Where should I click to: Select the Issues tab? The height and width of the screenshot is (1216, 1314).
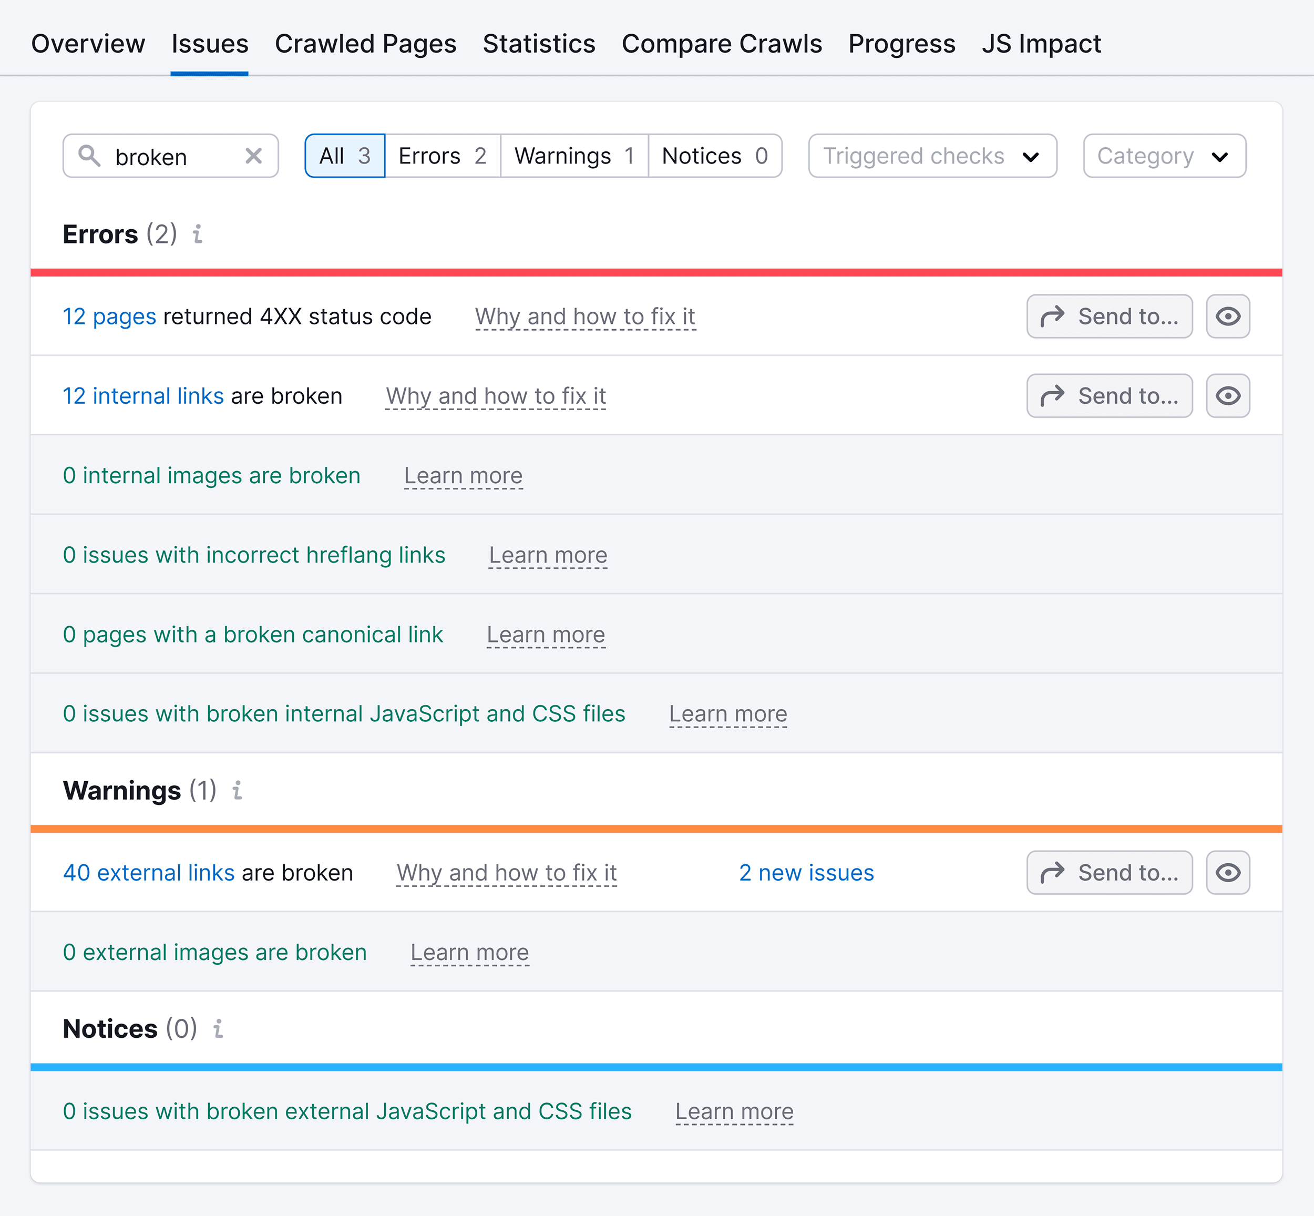tap(210, 44)
